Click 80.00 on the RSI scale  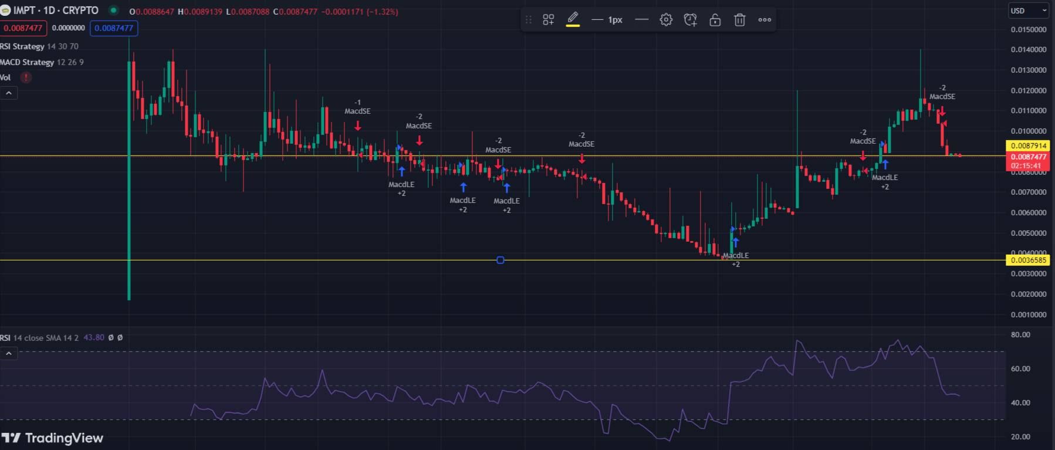1020,334
